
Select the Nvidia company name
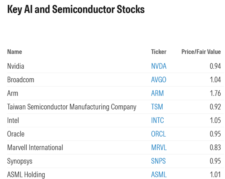click(16, 66)
